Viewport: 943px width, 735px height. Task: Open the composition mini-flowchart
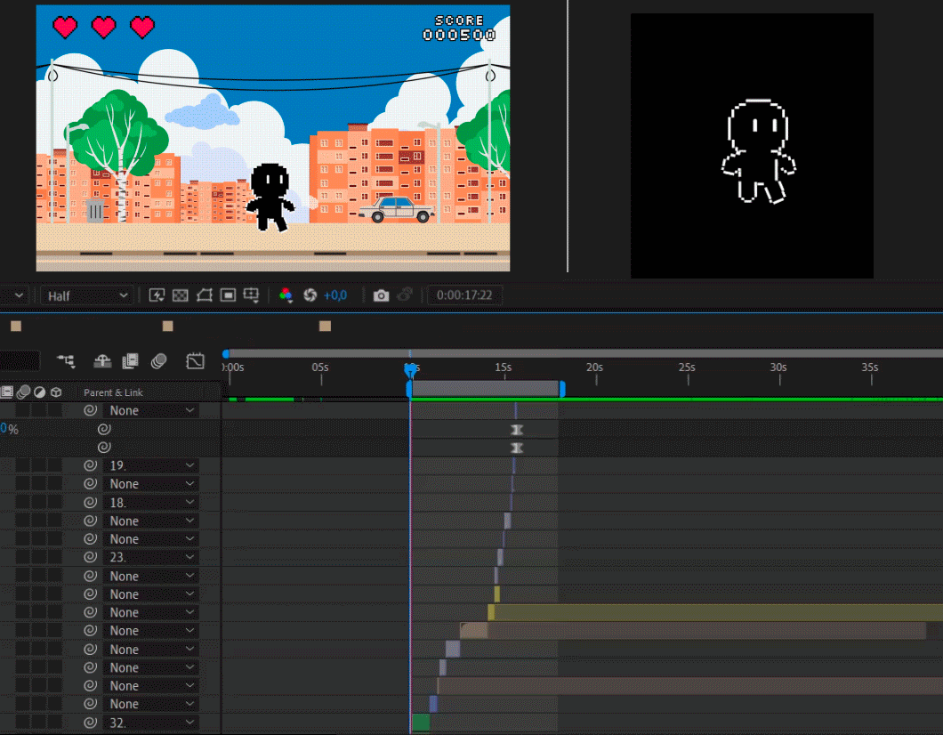(66, 360)
